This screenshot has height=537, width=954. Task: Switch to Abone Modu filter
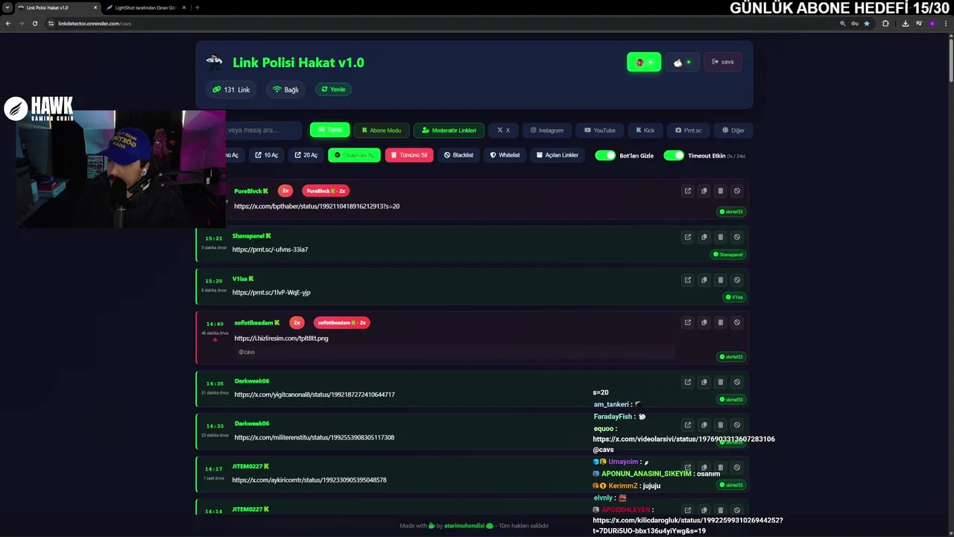pos(381,130)
